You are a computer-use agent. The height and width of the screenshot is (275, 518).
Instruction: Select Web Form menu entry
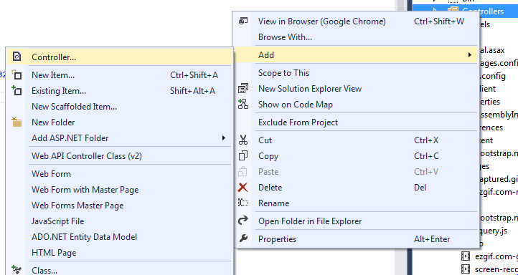coord(119,174)
